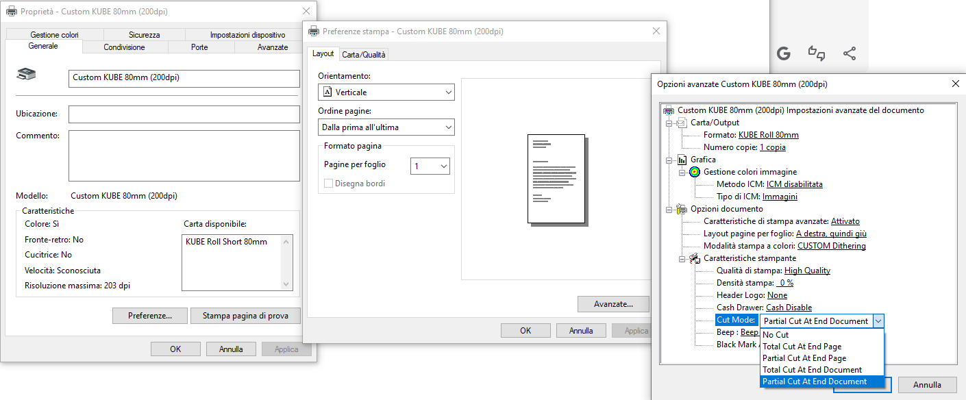Viewport: 966px width, 400px height.
Task: Click OK in the Proprietà window
Action: 175,349
